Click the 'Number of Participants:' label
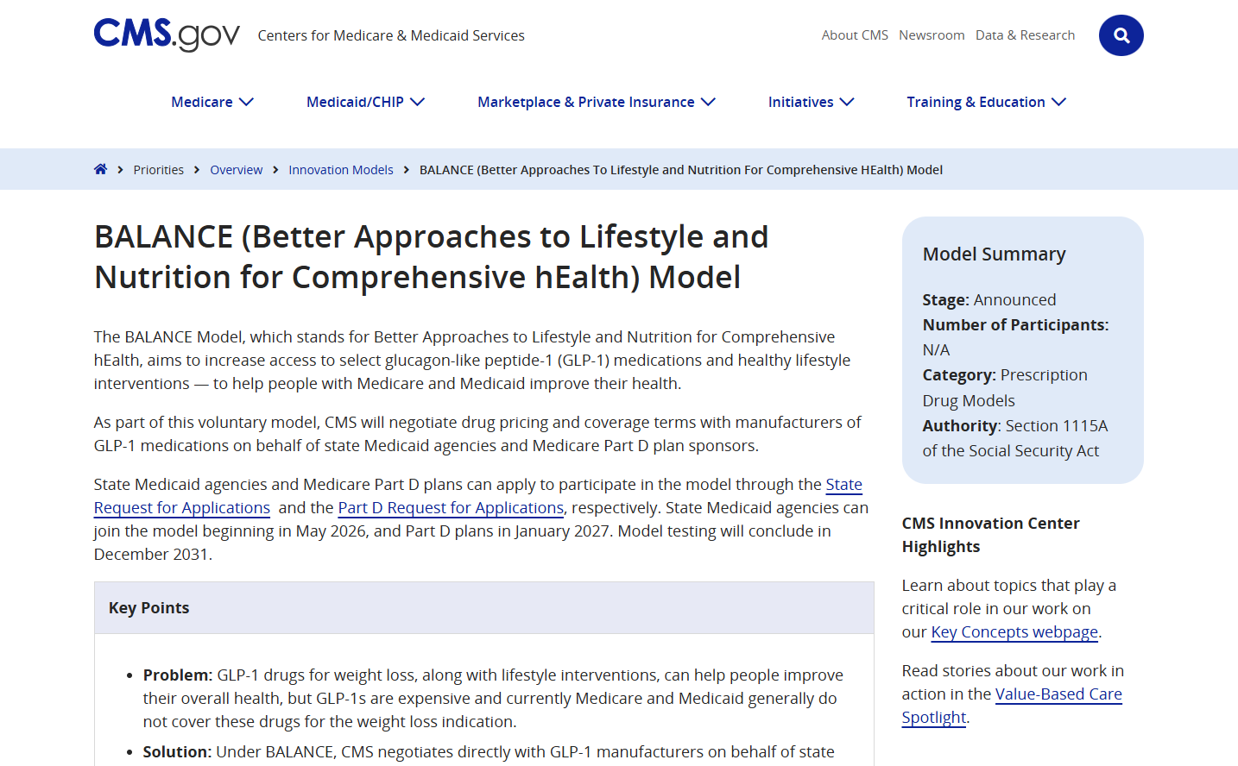Image resolution: width=1238 pixels, height=766 pixels. coord(1016,325)
